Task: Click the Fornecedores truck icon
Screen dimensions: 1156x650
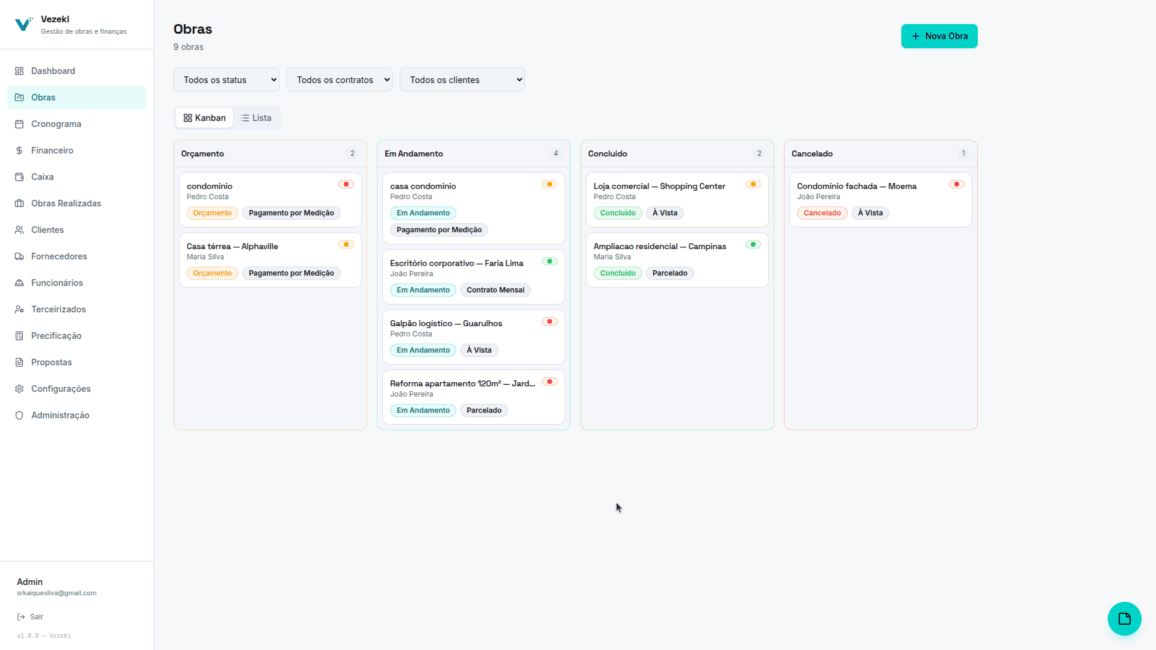Action: coord(19,256)
